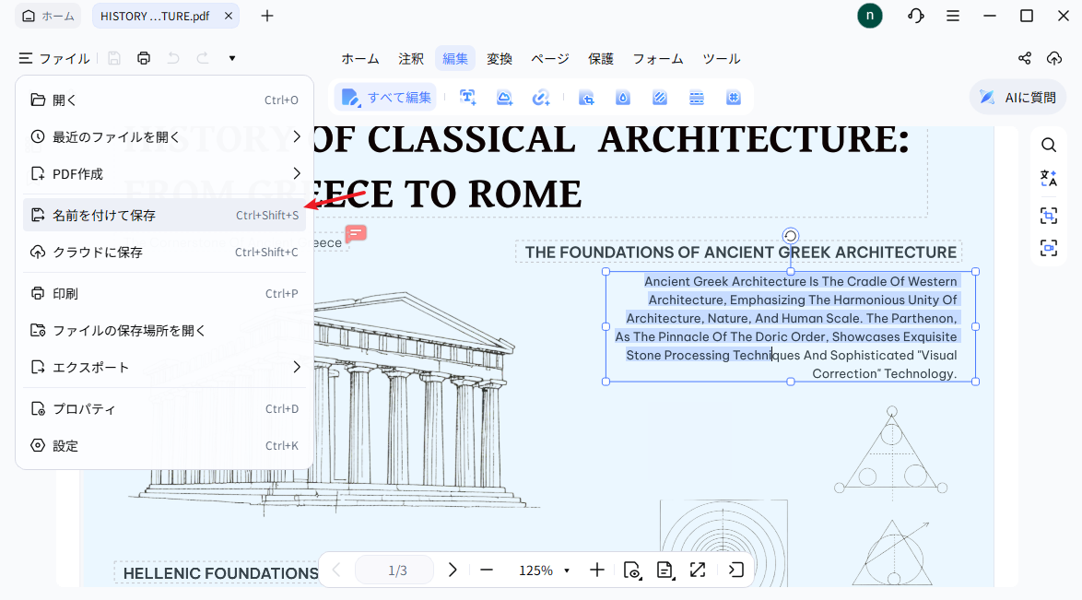
Task: Choose 開く from the file menu
Action: (x=164, y=100)
